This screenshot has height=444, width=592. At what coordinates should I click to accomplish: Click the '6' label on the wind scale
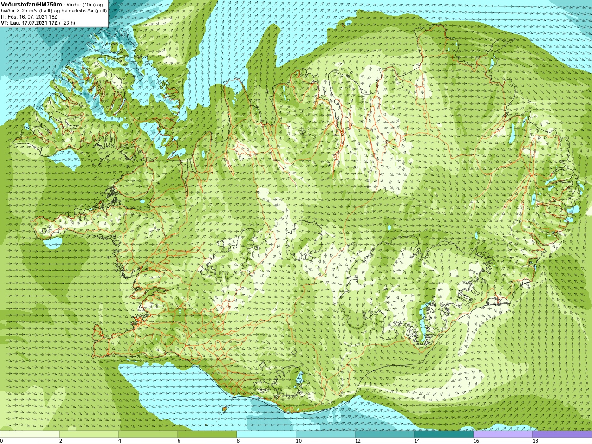coord(179,441)
